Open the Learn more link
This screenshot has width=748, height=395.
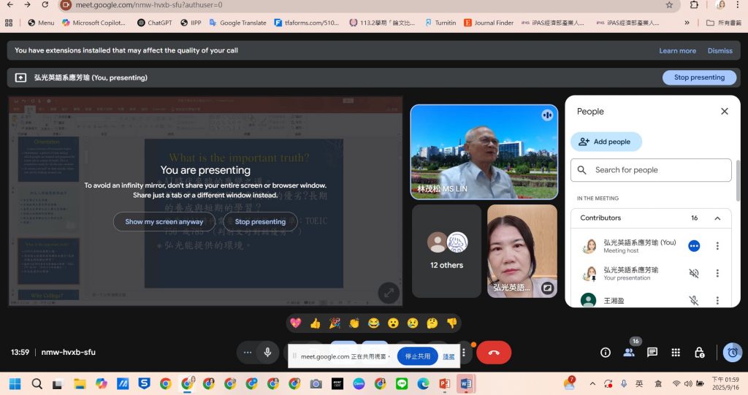point(677,50)
